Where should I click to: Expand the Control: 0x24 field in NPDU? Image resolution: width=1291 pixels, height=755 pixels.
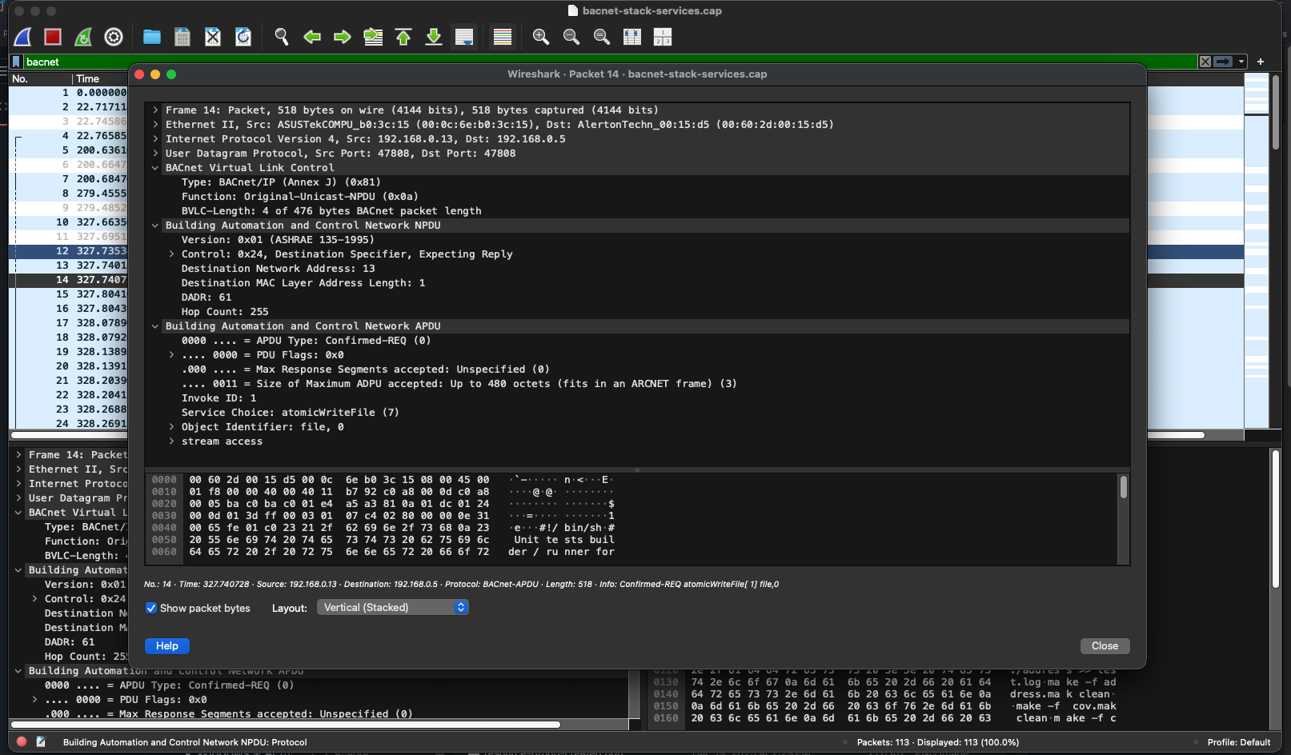coord(170,254)
